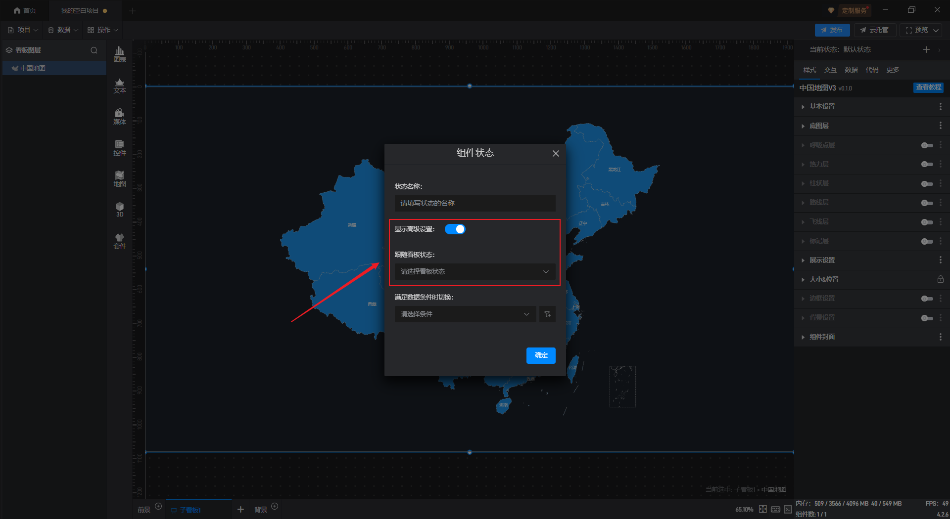The height and width of the screenshot is (519, 950).
Task: Click the fit-to-screen icon in the status bar
Action: click(763, 509)
